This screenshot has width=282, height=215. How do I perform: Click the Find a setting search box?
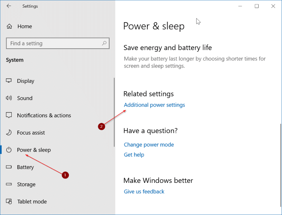[x=58, y=43]
